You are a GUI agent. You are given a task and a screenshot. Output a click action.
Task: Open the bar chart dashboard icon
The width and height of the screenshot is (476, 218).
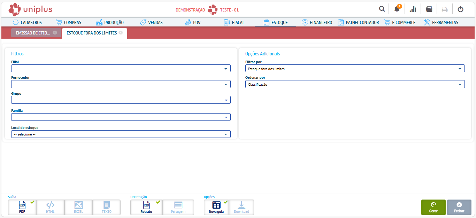(413, 9)
